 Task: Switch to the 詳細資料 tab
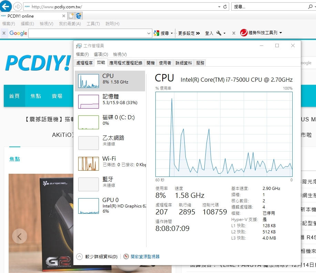pyautogui.click(x=183, y=63)
